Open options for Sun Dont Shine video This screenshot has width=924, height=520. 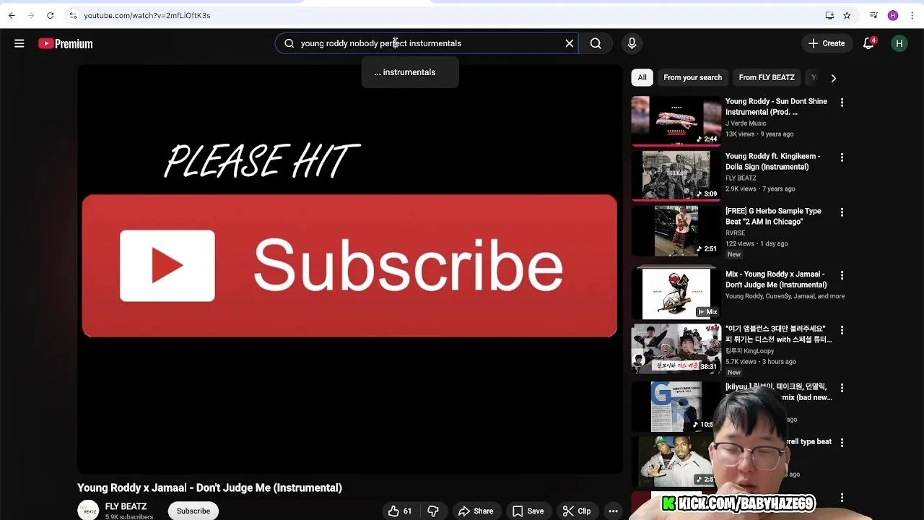tap(842, 103)
